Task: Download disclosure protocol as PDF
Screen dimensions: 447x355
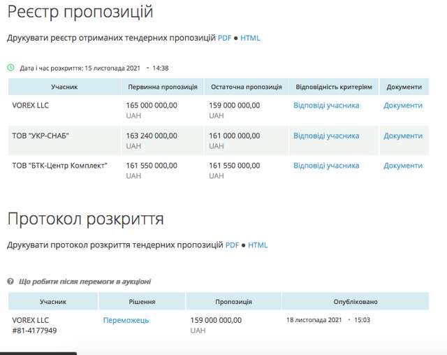Action: (232, 245)
